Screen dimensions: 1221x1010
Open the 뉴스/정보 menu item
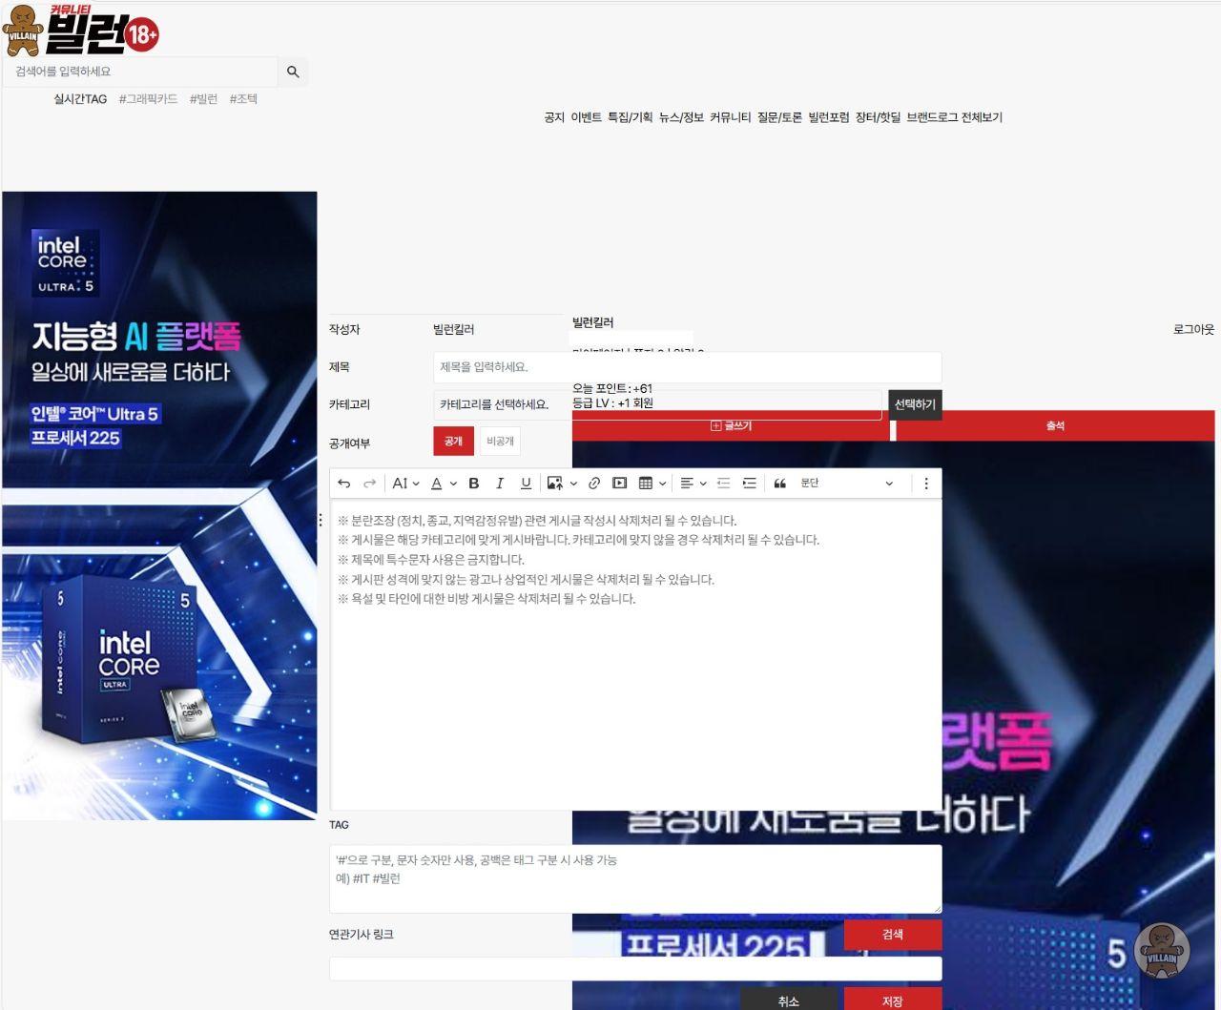coord(681,117)
